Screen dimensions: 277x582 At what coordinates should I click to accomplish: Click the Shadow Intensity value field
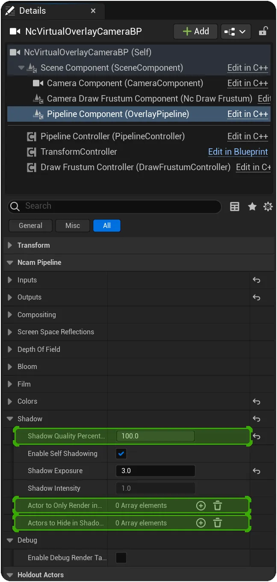(155, 488)
